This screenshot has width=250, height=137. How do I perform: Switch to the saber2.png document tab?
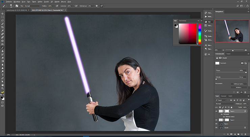pos(17,10)
